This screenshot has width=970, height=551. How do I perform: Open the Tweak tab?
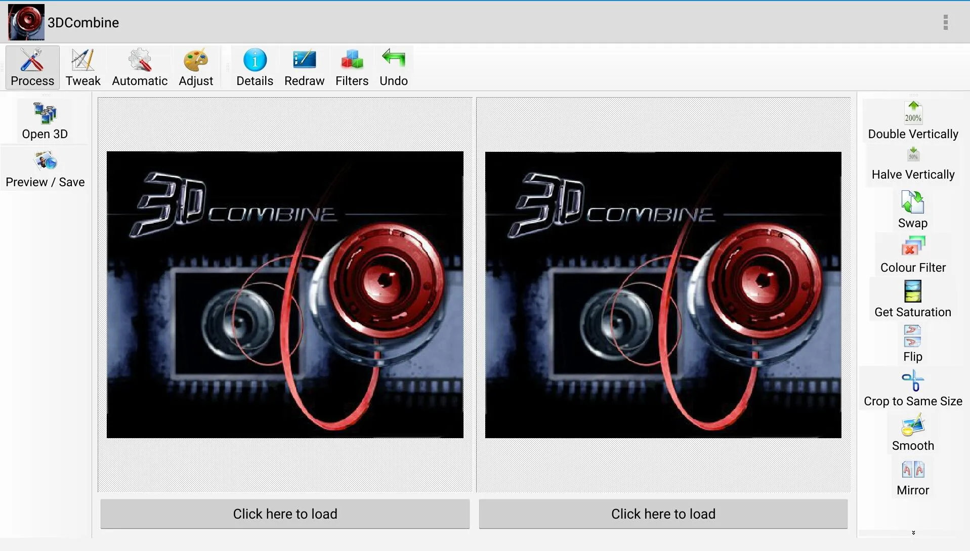tap(83, 68)
